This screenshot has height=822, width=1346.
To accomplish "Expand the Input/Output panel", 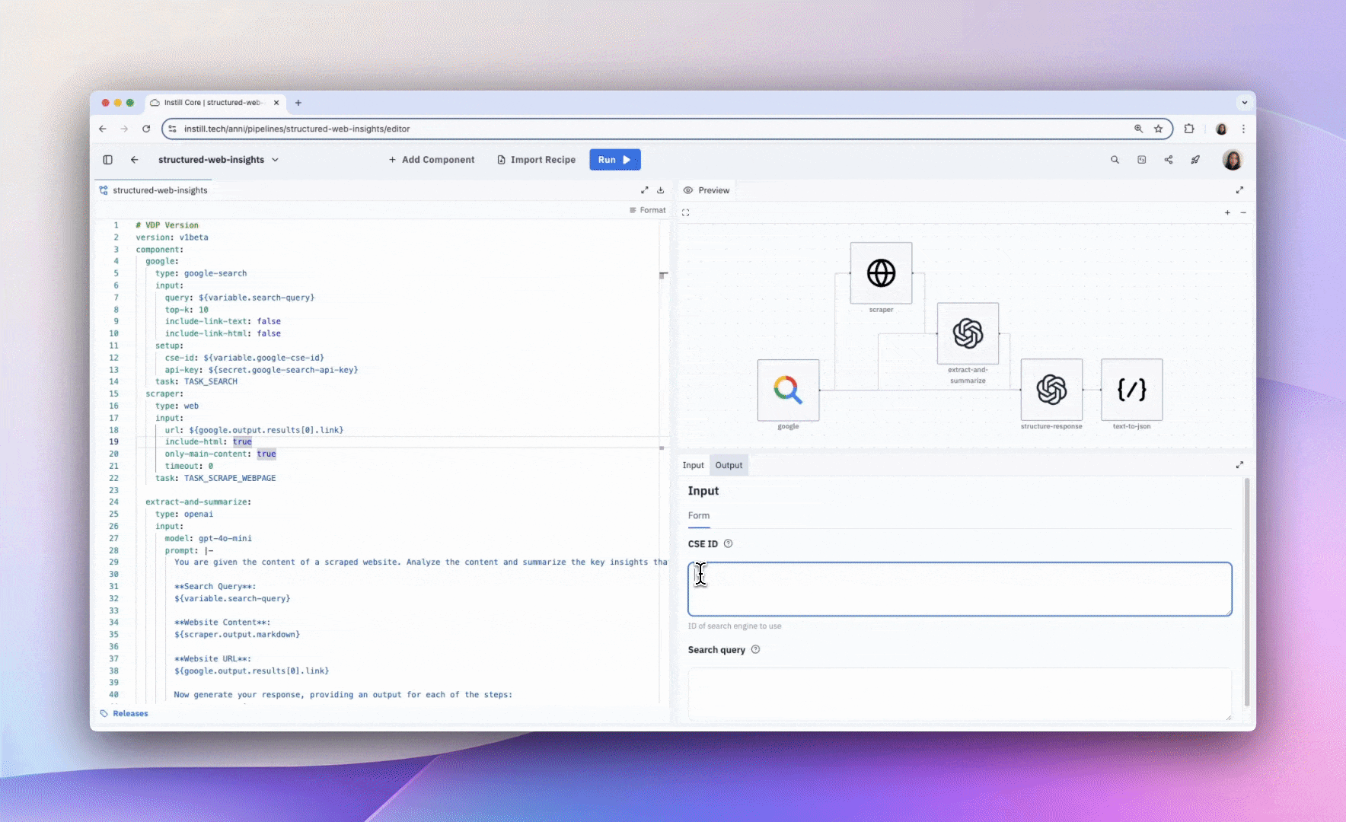I will point(1239,465).
